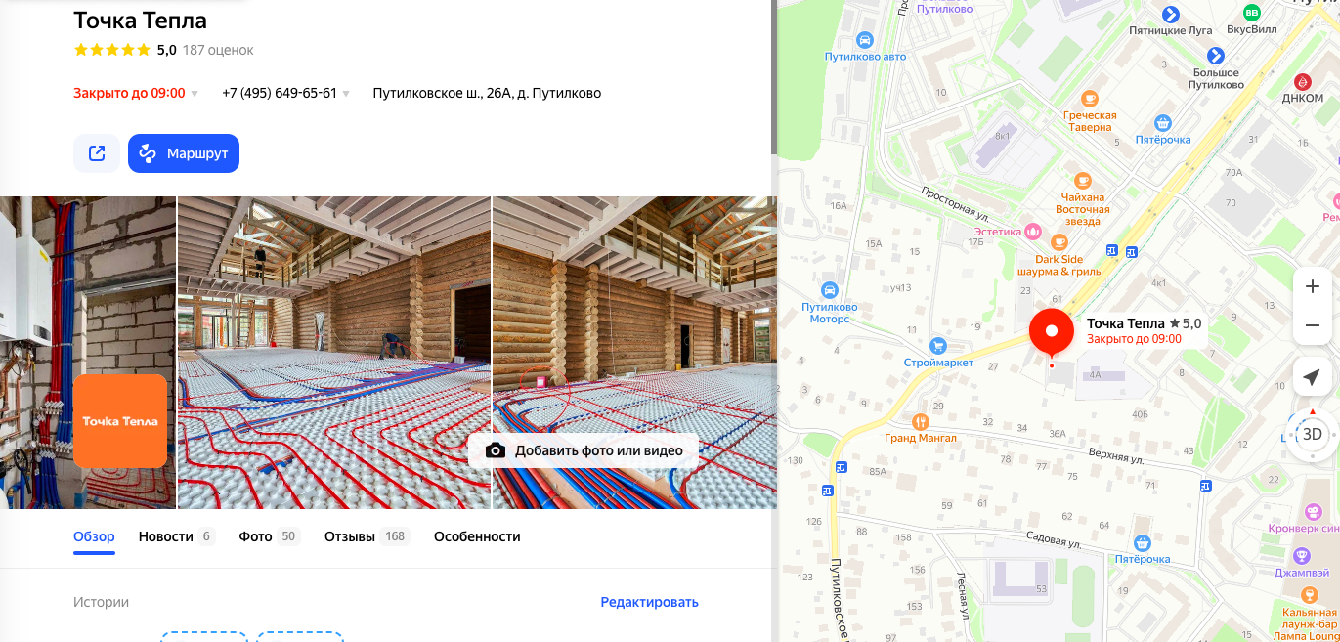Click the Истории section heading
The height and width of the screenshot is (642, 1340).
pos(101,602)
